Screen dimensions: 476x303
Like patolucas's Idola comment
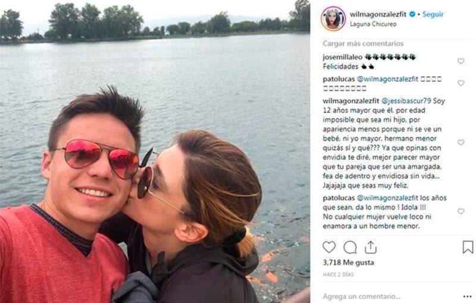[461, 212]
